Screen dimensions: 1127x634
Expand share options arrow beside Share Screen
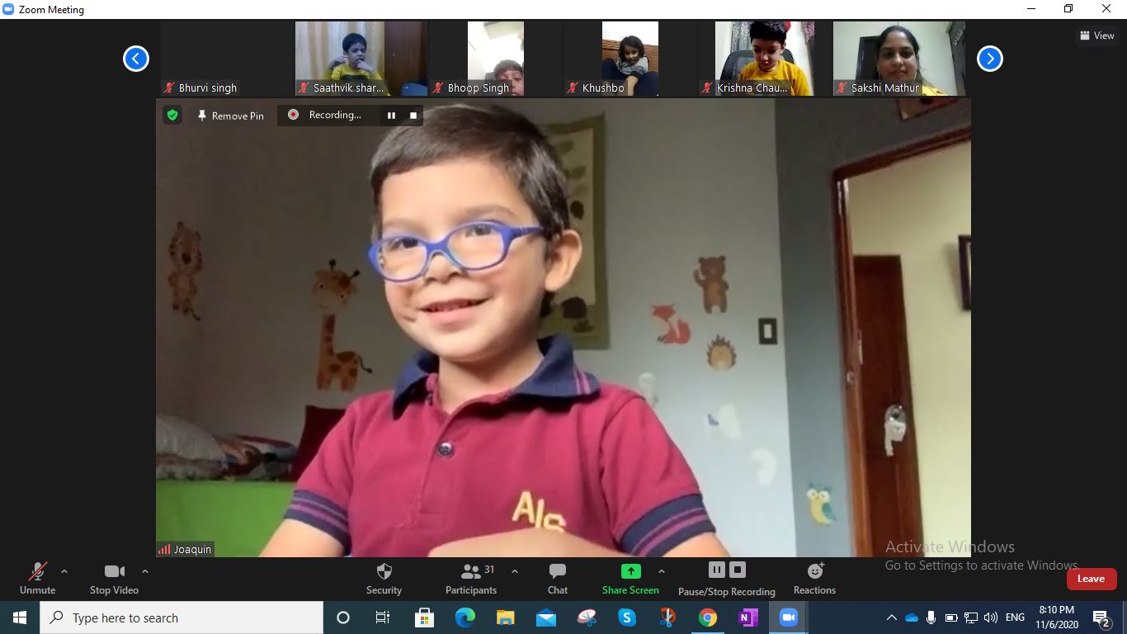tap(662, 571)
